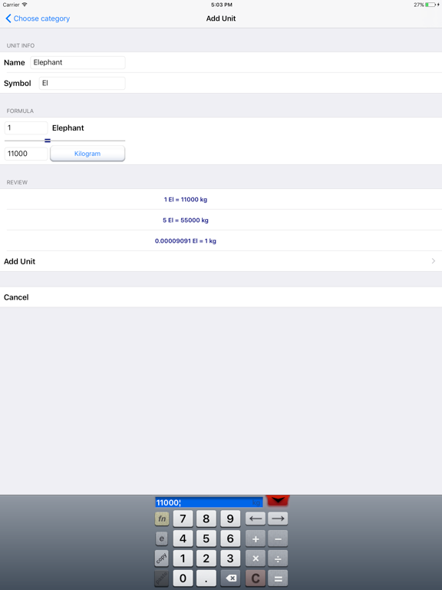442x590 pixels.
Task: Tap the equals key on the keypad
Action: 278,578
